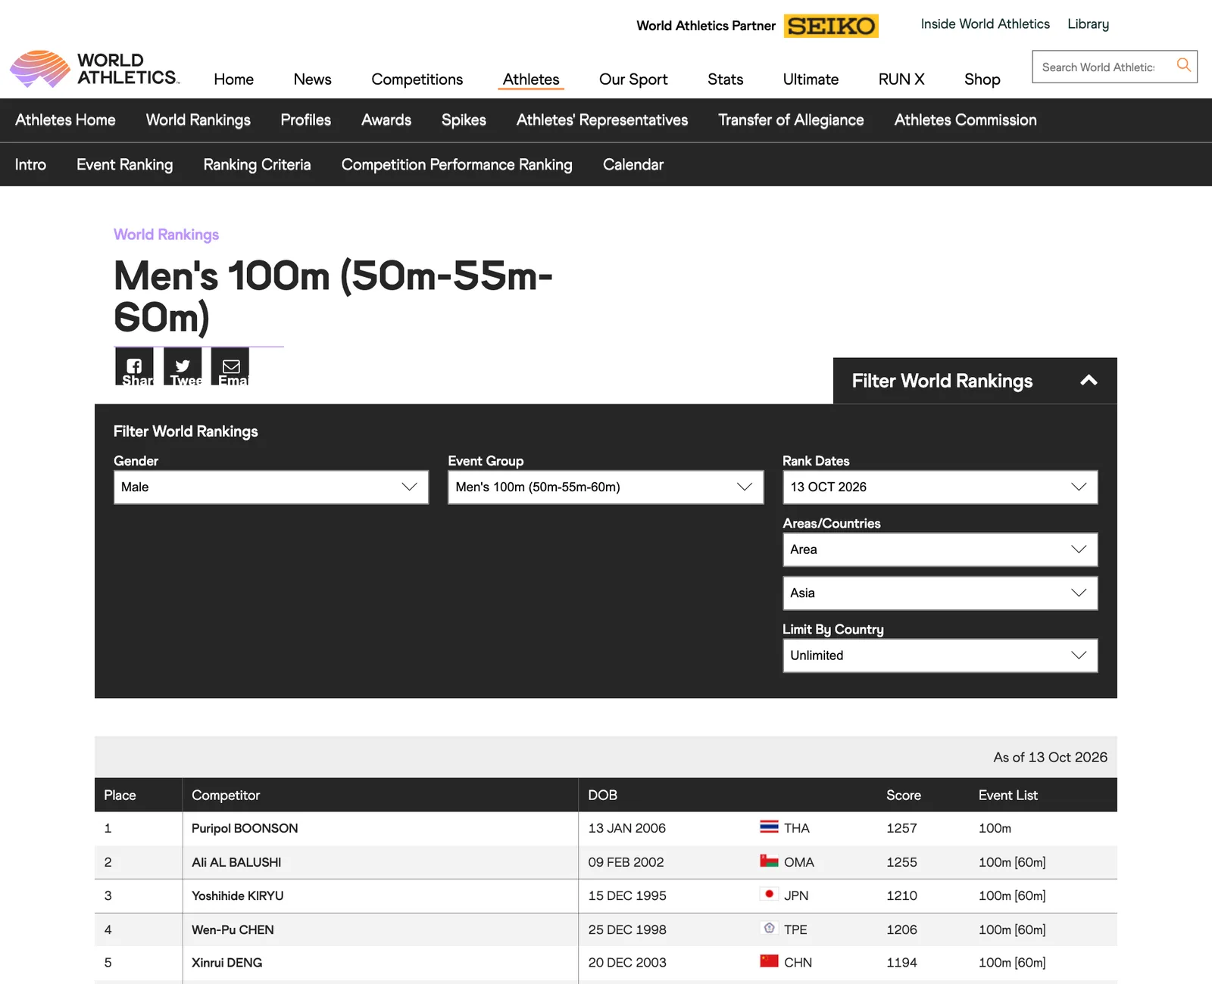Open Limit By Country Unlimited dropdown
Screen dimensions: 1212x984
pyautogui.click(x=940, y=655)
